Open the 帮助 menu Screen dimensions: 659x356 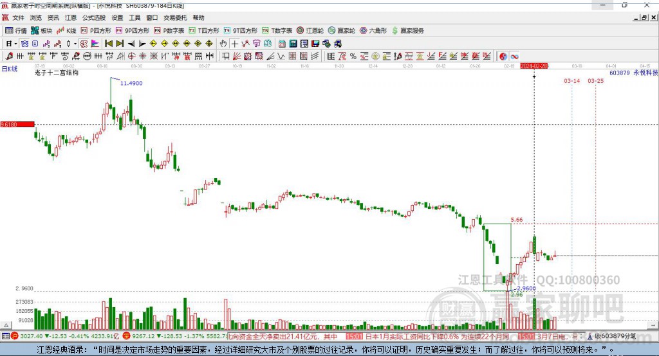(x=198, y=17)
